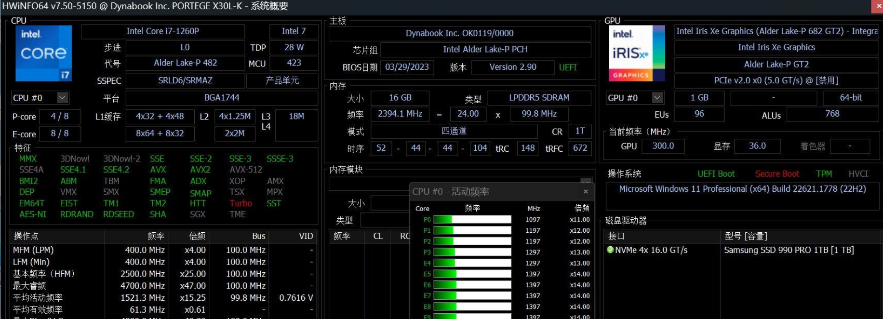Click the Alder Lake-P GT2 GPU codename
The height and width of the screenshot is (319, 883).
tap(776, 64)
